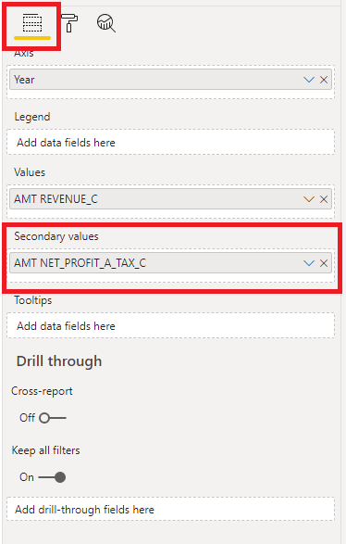The width and height of the screenshot is (346, 544).
Task: Expand the Year field dropdown arrow
Action: [309, 80]
